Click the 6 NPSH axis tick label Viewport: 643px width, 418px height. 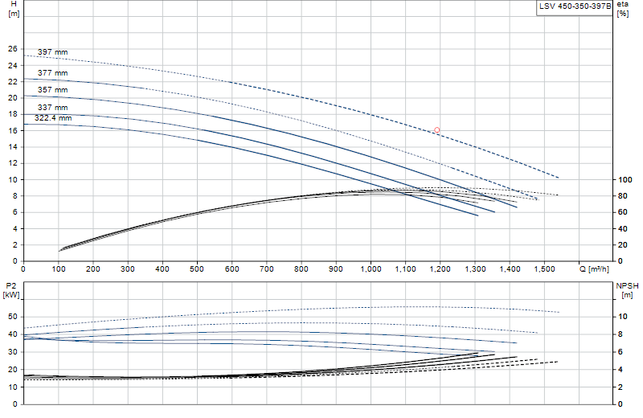pyautogui.click(x=620, y=352)
